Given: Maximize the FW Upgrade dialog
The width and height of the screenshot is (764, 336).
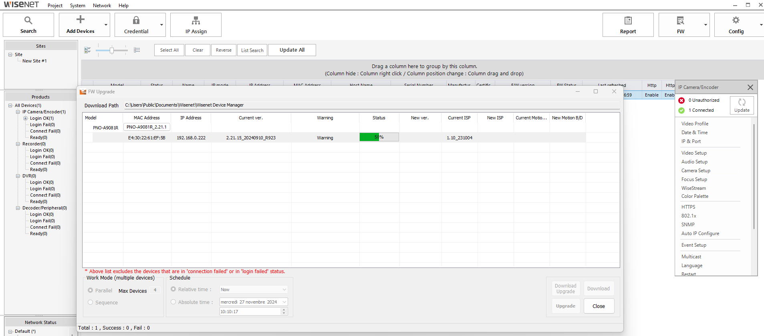Looking at the screenshot, I should click(x=596, y=92).
